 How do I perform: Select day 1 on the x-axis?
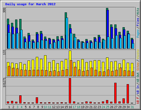click(x=9, y=107)
